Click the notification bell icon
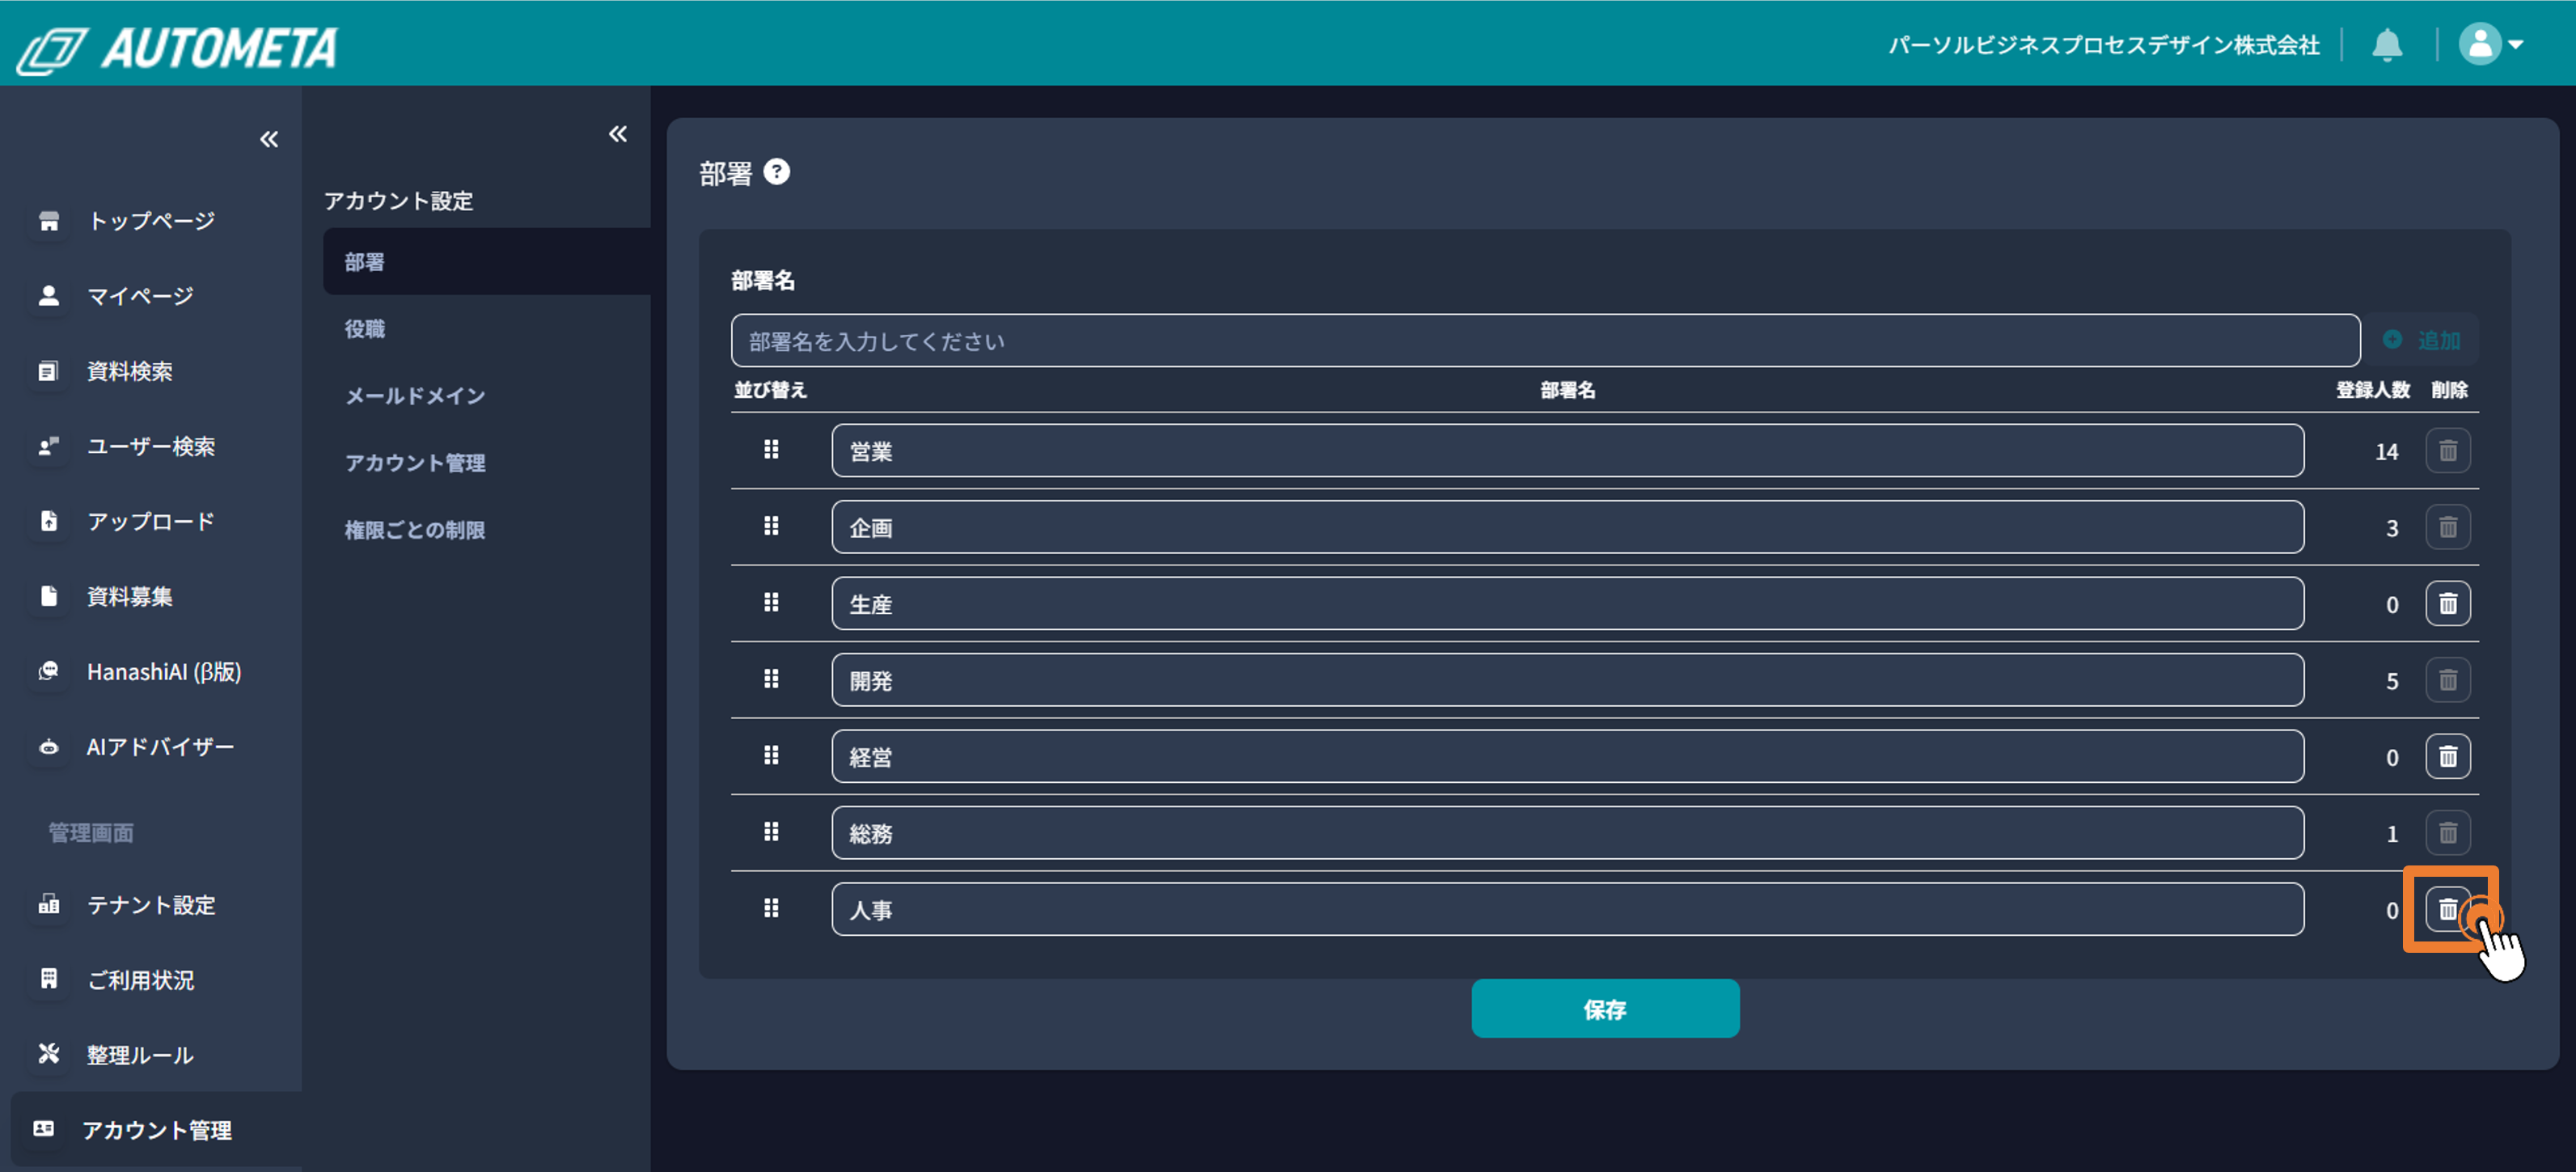This screenshot has width=2576, height=1172. click(2387, 45)
